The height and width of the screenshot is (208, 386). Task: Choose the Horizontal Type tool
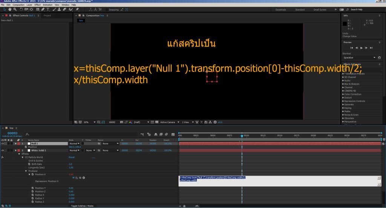tap(48, 9)
